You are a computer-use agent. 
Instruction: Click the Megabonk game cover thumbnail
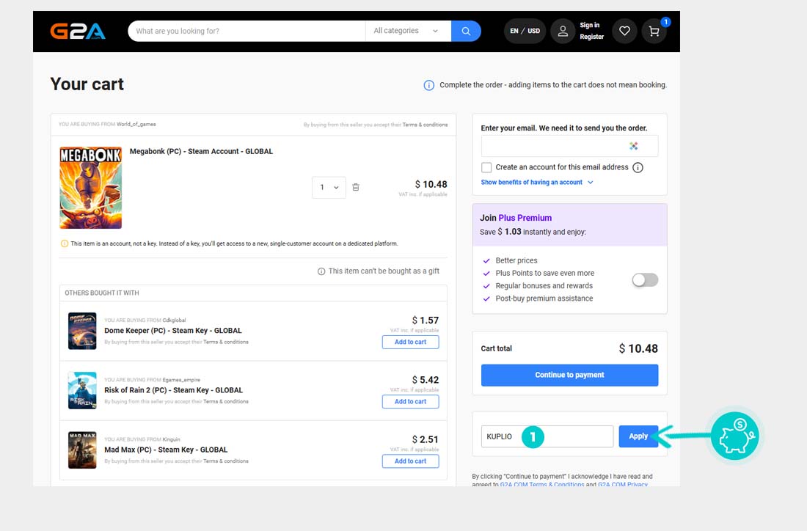click(x=91, y=187)
